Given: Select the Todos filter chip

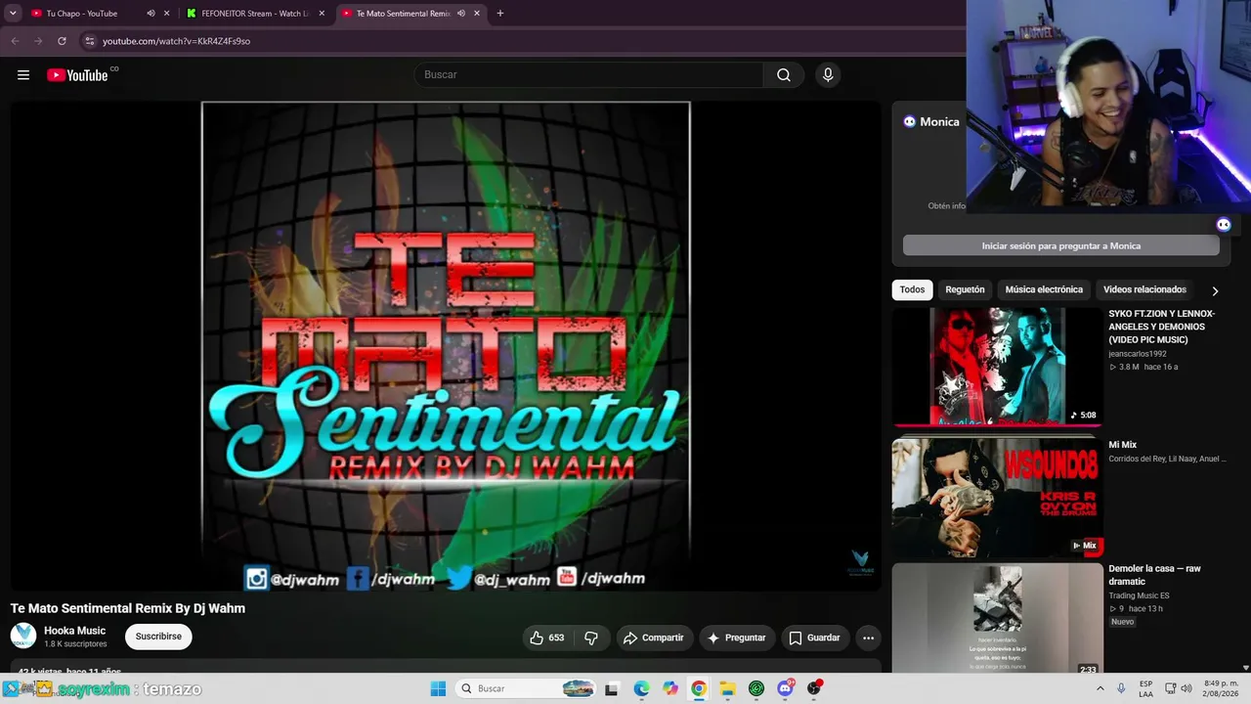Looking at the screenshot, I should coord(912,289).
